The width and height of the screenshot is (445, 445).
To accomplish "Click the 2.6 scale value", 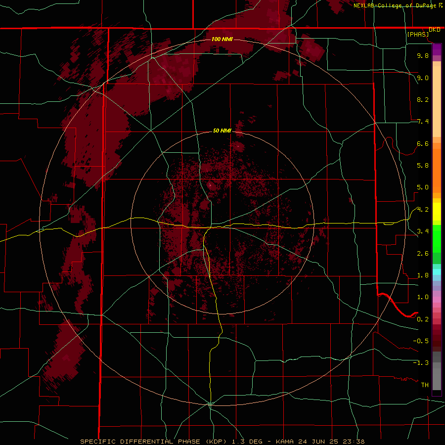I will (x=423, y=254).
